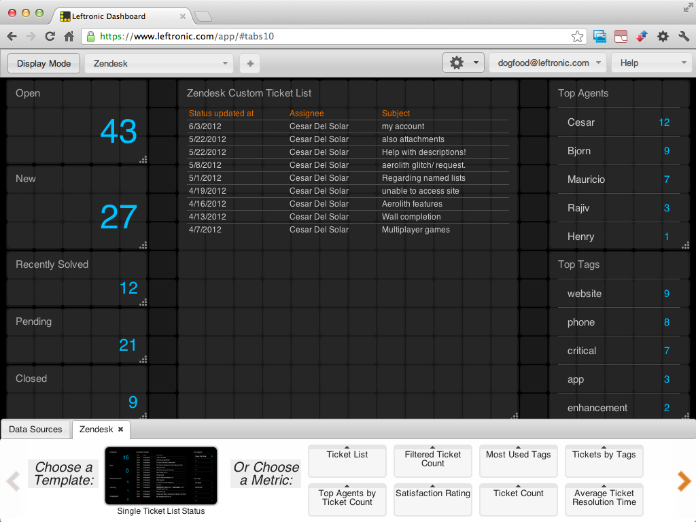Reload the page with the refresh icon
696x522 pixels.
(x=50, y=37)
